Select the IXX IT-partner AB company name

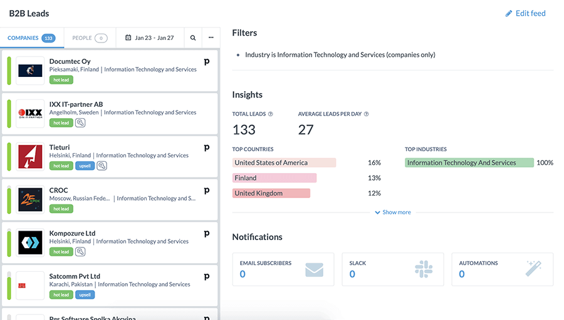(x=76, y=104)
